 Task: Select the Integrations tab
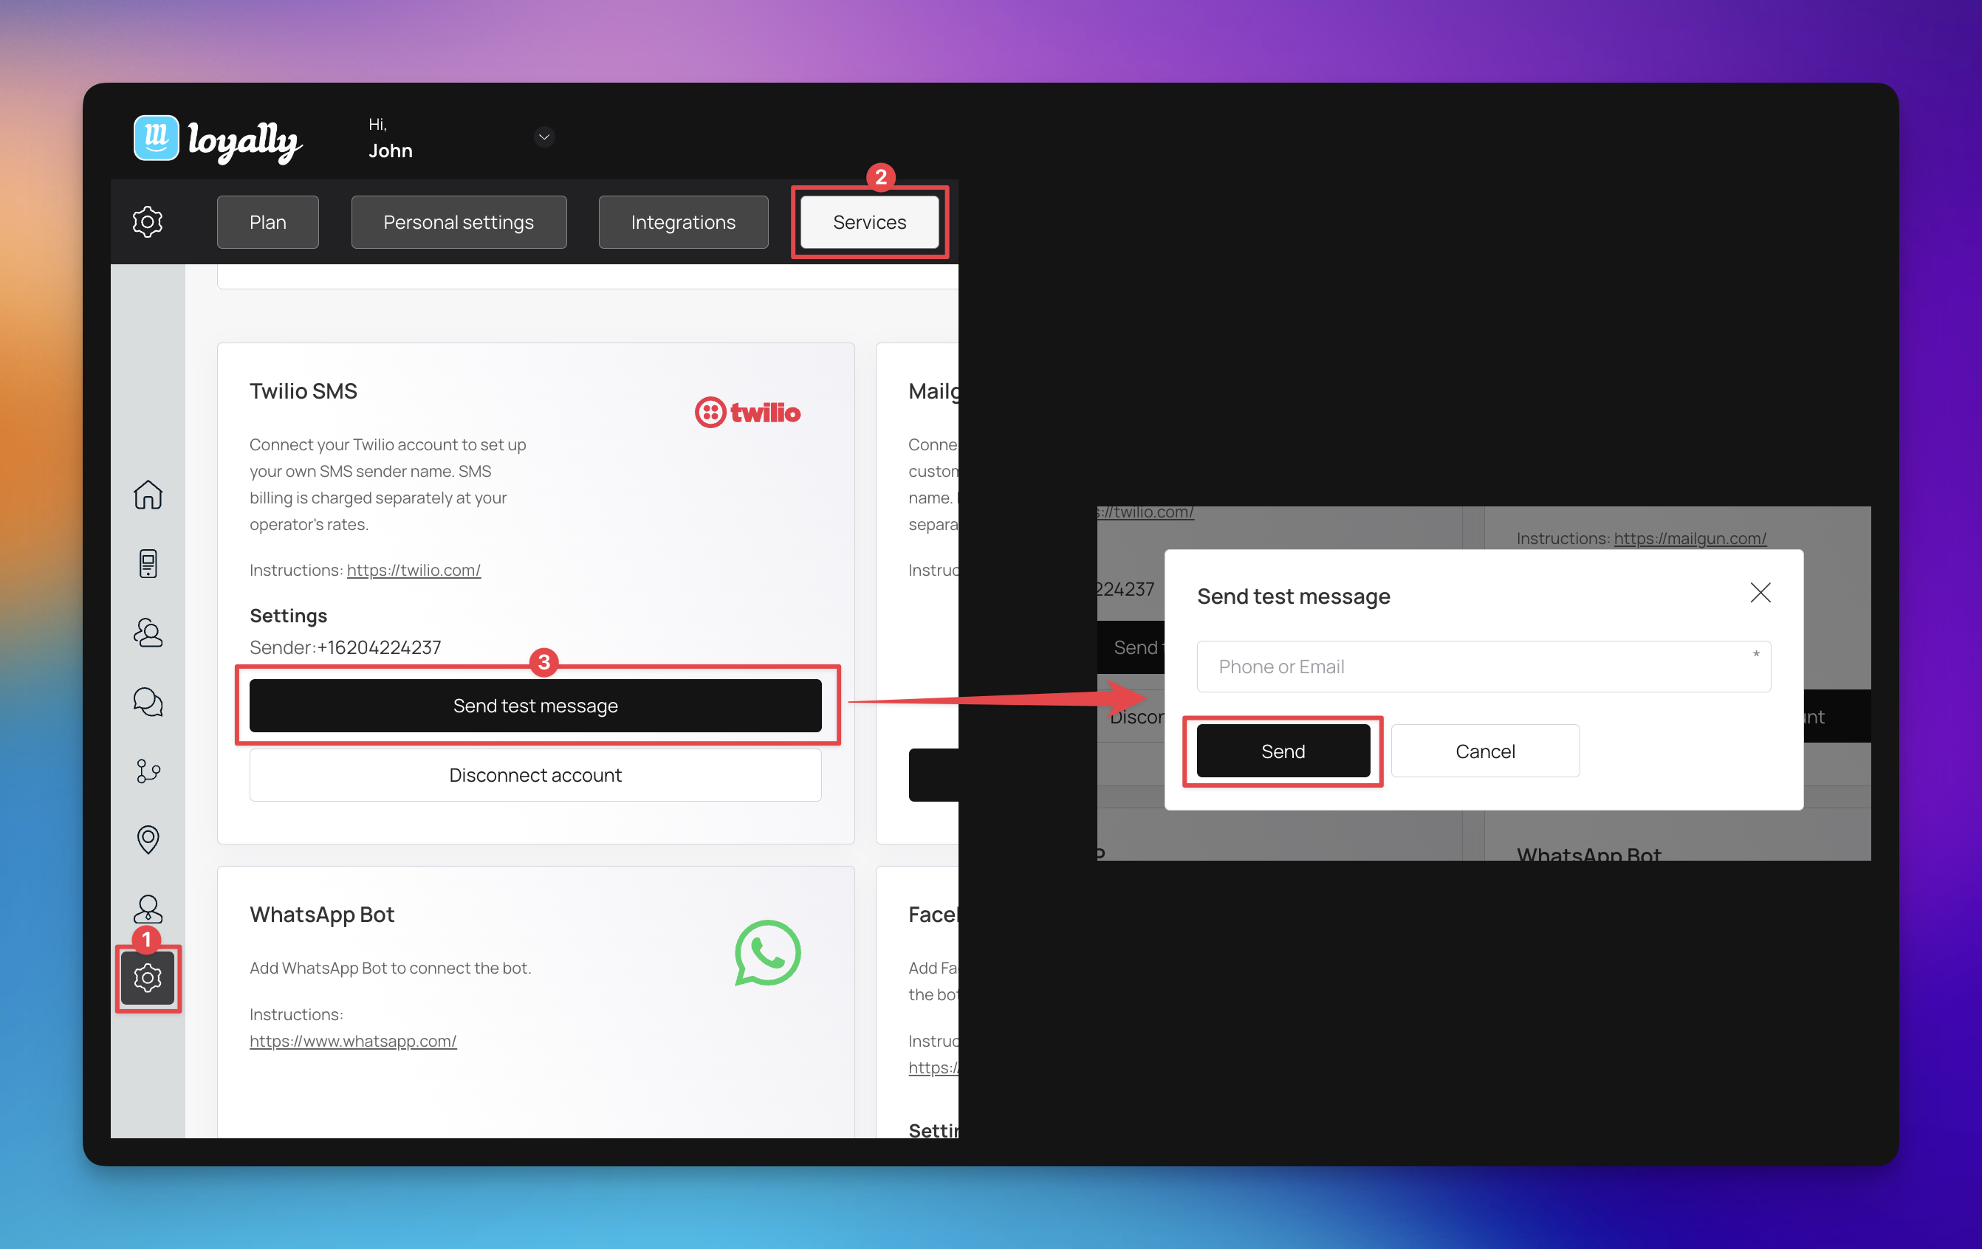[683, 222]
